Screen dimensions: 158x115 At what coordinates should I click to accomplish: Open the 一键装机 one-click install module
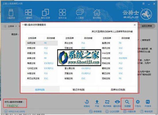[x=28, y=14]
